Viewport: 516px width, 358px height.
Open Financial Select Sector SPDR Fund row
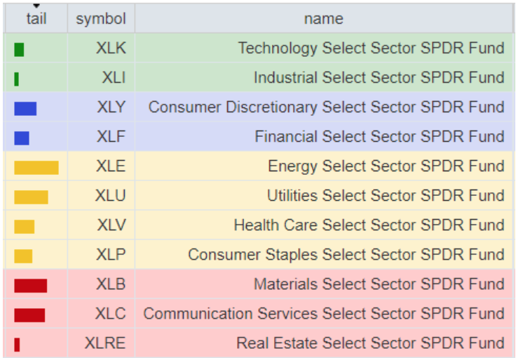point(379,137)
